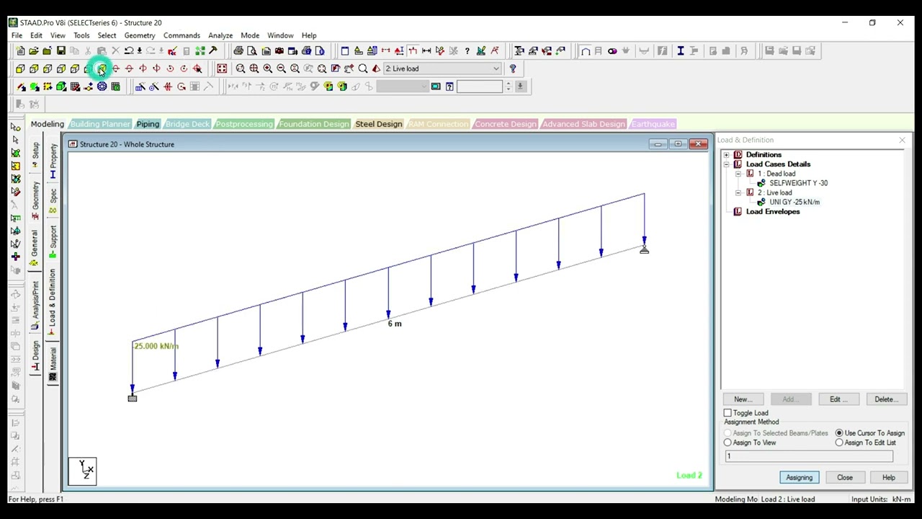922x519 pixels.
Task: Select the Use Cursor To Assign option
Action: 839,433
